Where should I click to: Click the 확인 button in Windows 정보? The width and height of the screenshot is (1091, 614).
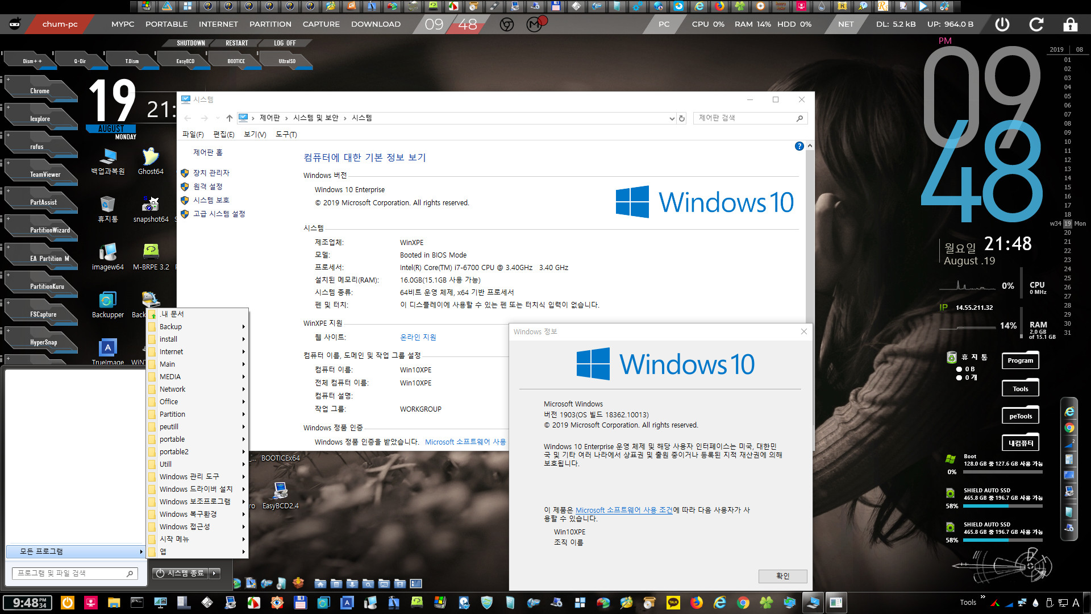(782, 576)
